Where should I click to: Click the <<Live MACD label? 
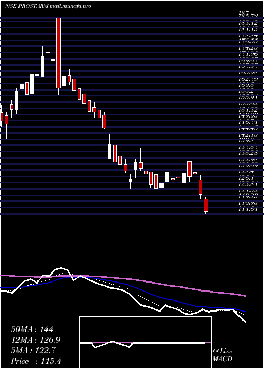click(222, 355)
